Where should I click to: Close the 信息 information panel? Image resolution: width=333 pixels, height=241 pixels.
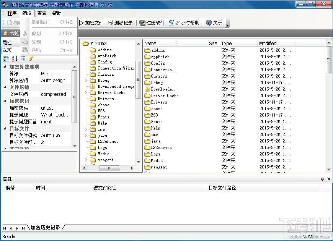[x=328, y=179]
